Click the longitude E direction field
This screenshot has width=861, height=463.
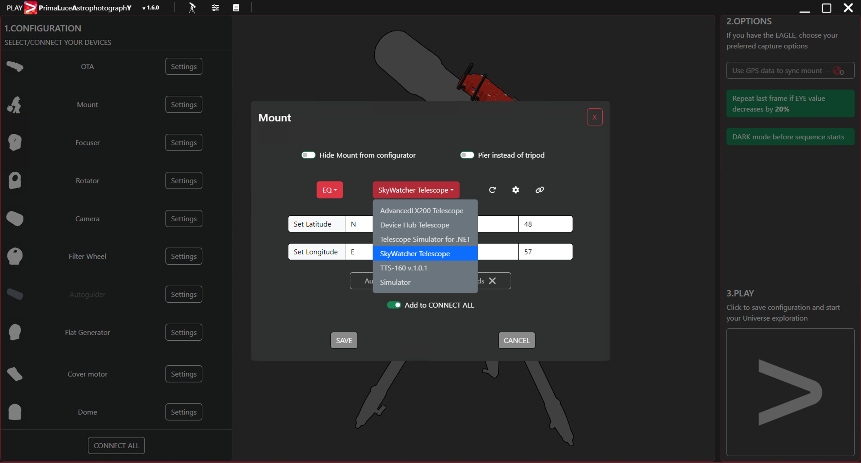click(359, 252)
